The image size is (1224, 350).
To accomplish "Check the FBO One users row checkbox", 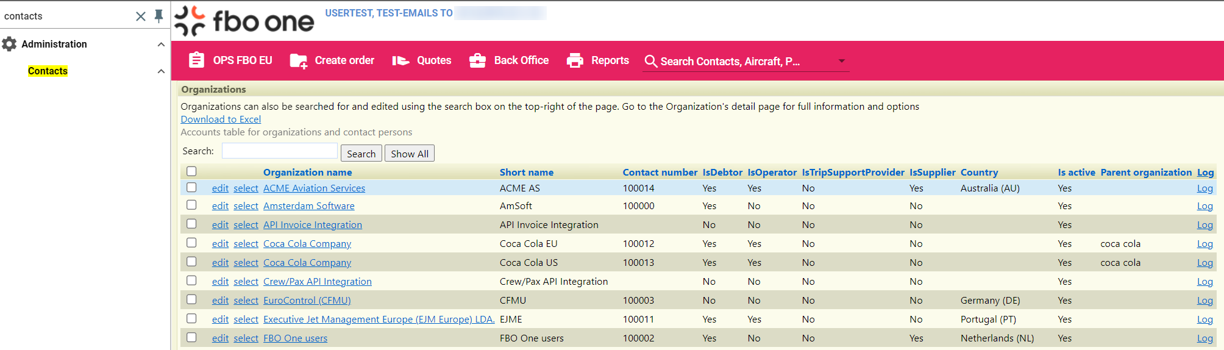I will [191, 337].
